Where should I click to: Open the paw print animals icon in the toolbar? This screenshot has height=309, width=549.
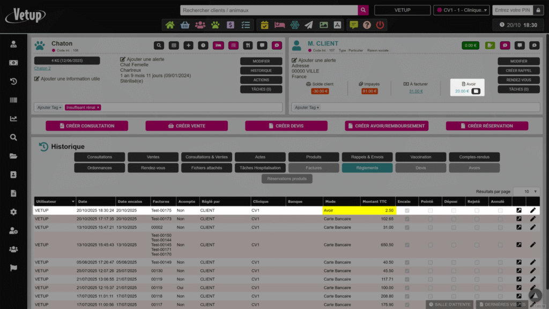coord(215,25)
